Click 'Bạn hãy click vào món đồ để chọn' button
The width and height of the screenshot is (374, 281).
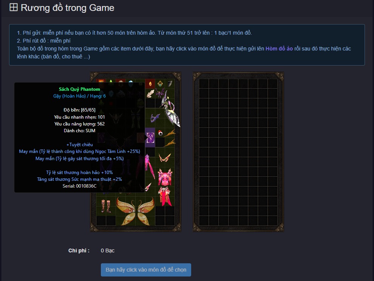click(146, 270)
